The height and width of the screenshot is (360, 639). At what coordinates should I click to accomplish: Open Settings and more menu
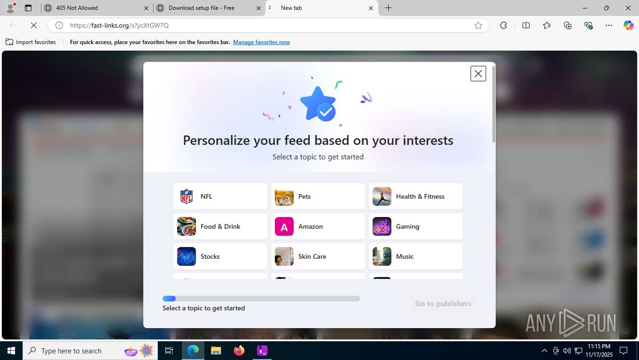(x=609, y=25)
